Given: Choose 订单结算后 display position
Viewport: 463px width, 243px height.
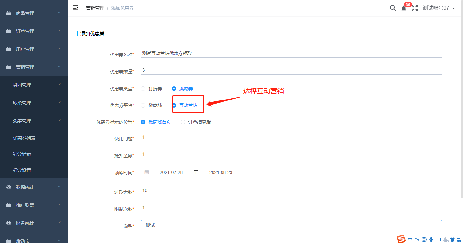Looking at the screenshot, I should pos(183,122).
